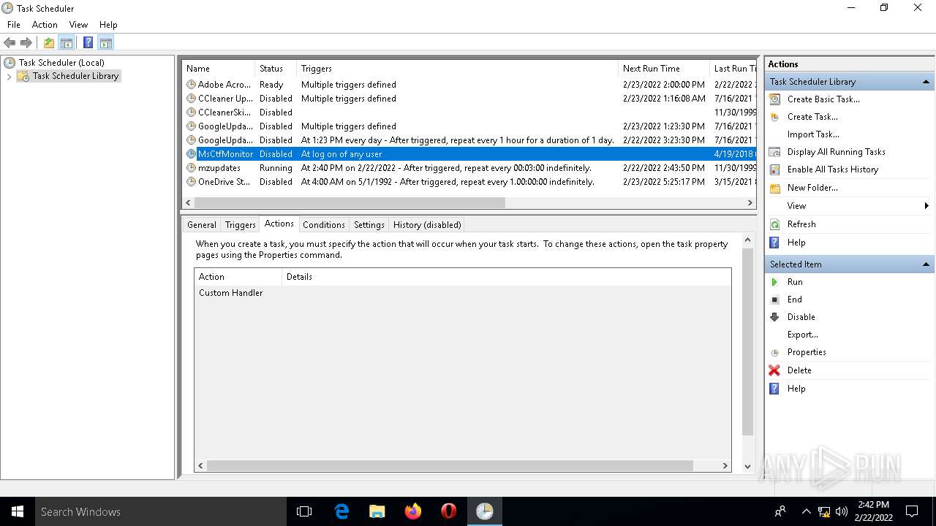
Task: Click the Export... action link
Action: click(x=803, y=335)
